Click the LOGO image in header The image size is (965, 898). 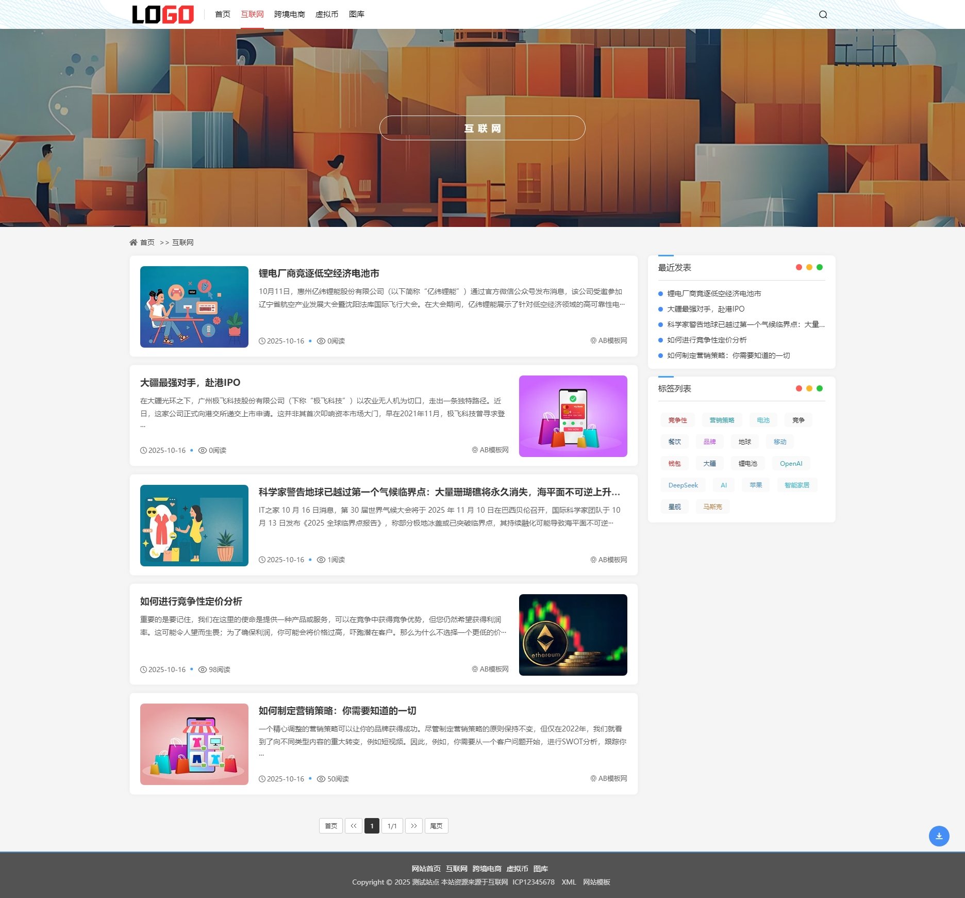(163, 14)
